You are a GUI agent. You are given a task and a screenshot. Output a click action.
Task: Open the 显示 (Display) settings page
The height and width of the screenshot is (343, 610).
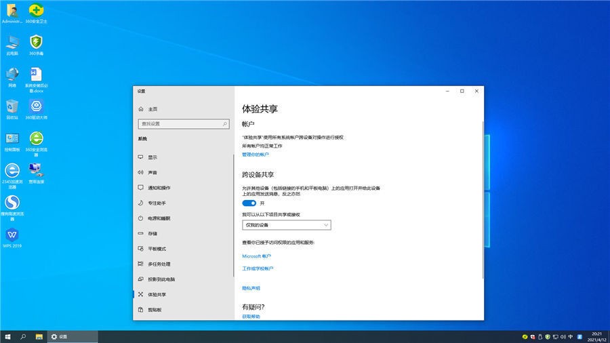pos(152,157)
